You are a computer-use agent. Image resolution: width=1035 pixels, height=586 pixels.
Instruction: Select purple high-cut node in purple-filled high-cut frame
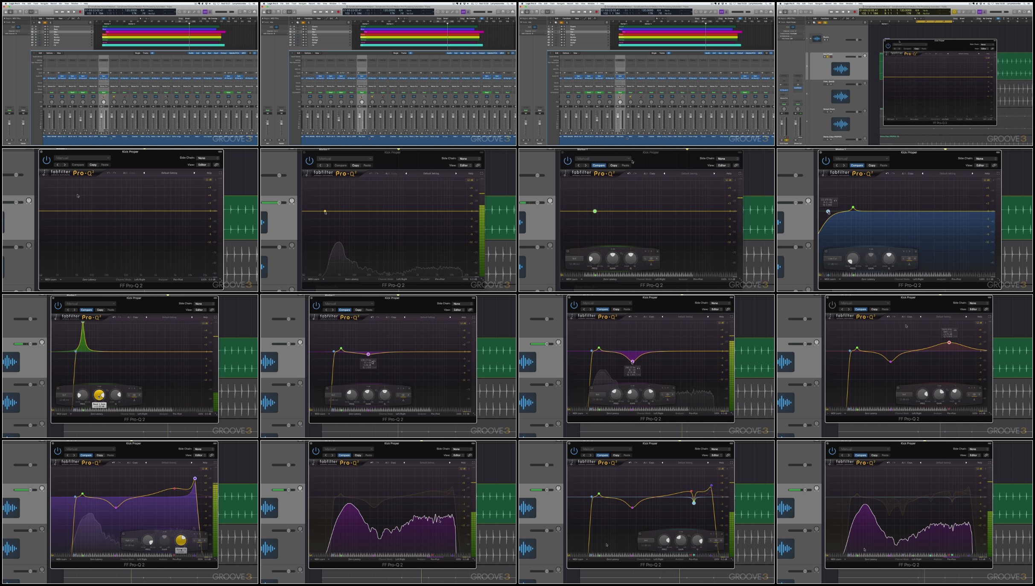click(x=195, y=478)
